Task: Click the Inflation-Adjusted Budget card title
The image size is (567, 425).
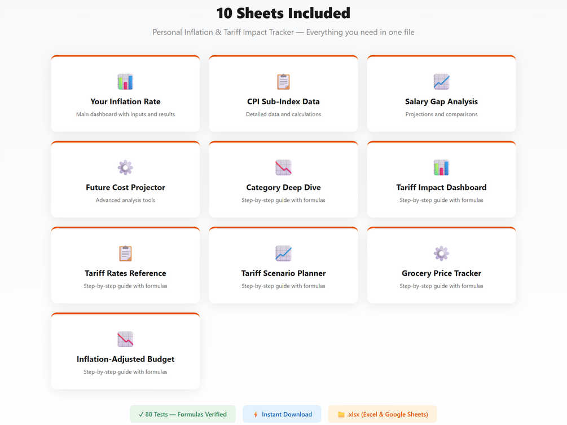Action: point(125,359)
